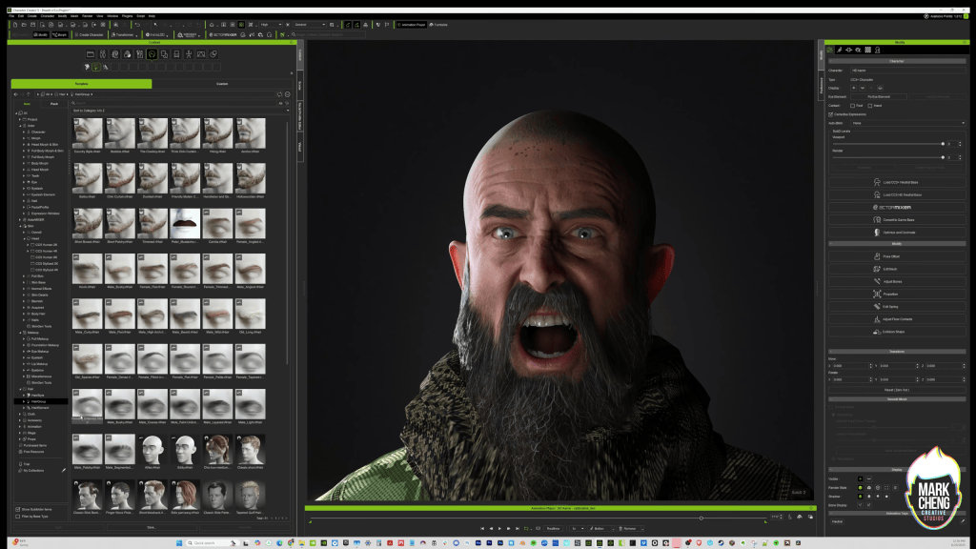Open the Auto-Blink dropdown

coord(907,123)
